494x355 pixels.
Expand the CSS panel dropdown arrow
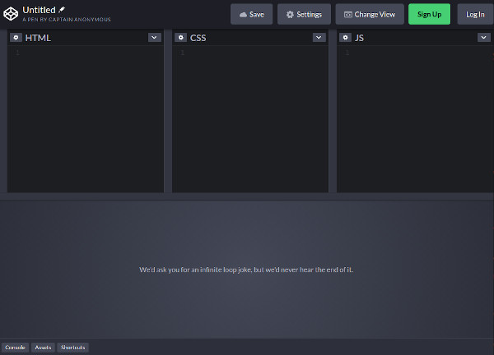pyautogui.click(x=319, y=38)
